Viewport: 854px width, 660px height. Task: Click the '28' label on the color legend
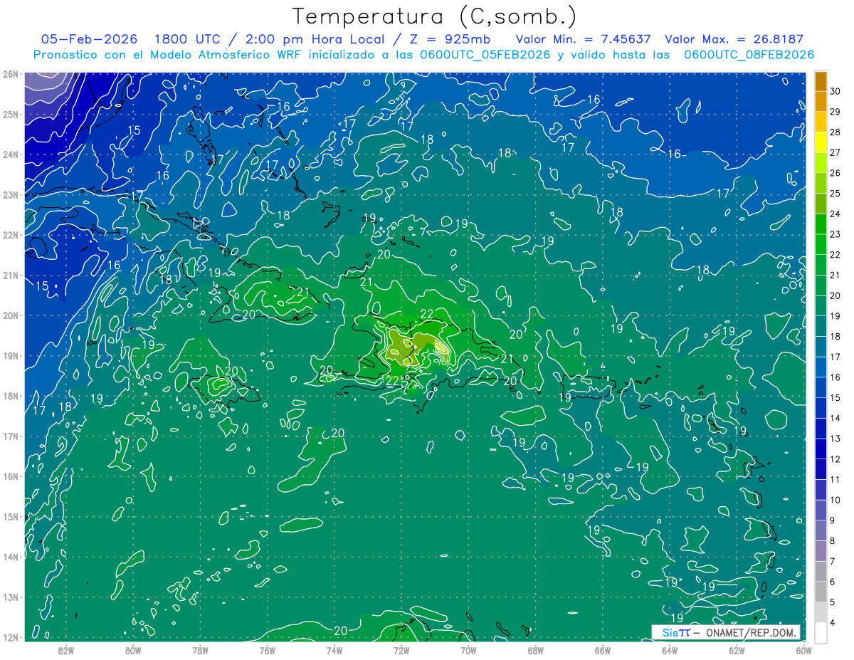(835, 132)
